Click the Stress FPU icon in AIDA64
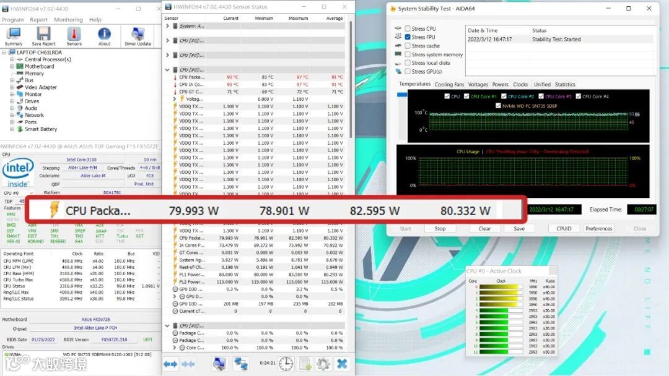This screenshot has width=669, height=376. (398, 37)
